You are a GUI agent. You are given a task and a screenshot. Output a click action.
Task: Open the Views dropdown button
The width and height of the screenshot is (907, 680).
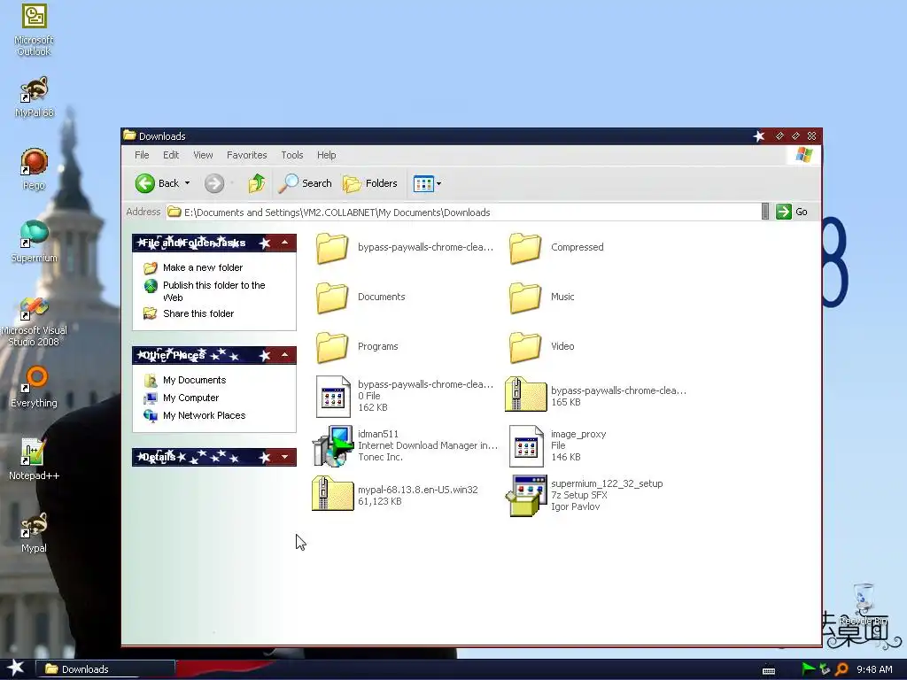click(x=428, y=183)
